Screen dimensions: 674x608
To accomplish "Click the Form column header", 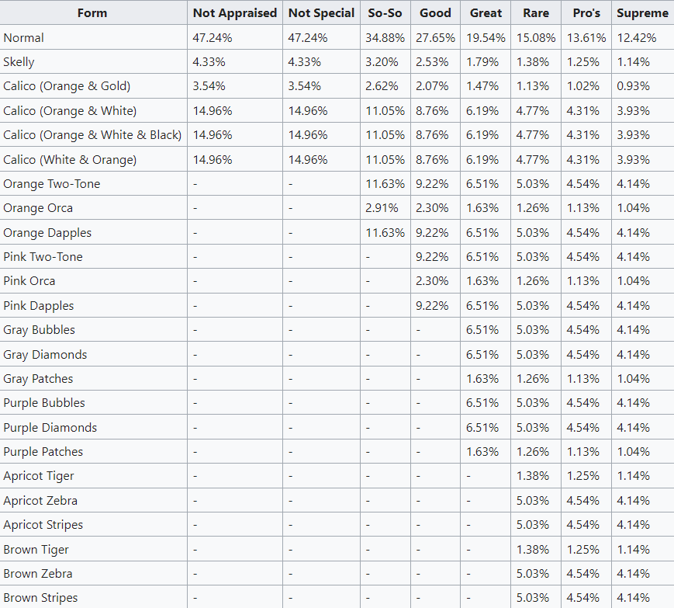I will click(92, 13).
